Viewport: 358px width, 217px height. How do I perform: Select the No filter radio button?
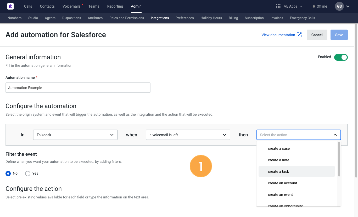pos(8,173)
